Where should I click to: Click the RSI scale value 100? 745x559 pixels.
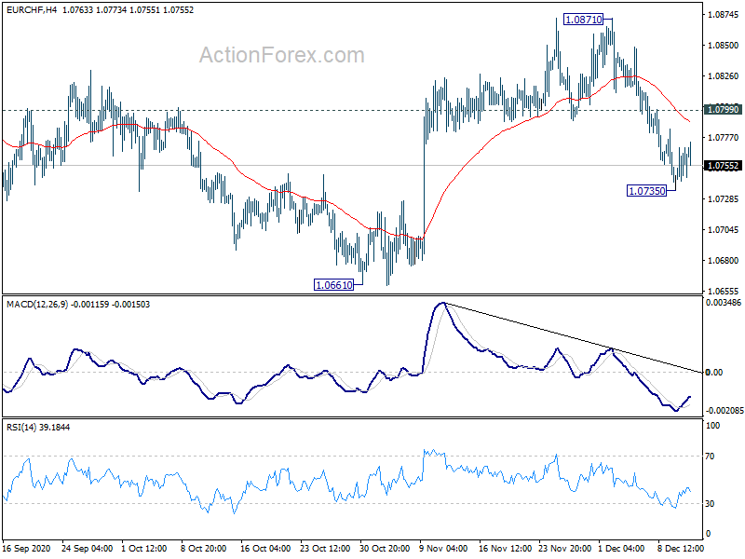pos(712,426)
